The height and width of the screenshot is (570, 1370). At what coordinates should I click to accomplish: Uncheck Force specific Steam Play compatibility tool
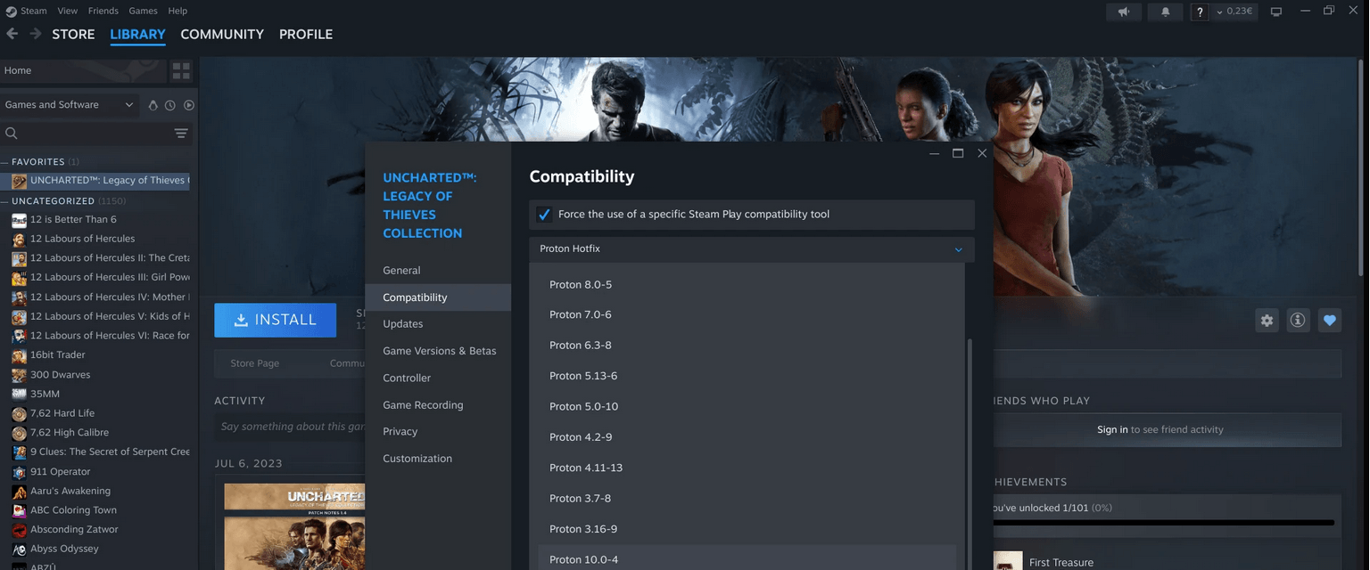[x=544, y=215]
